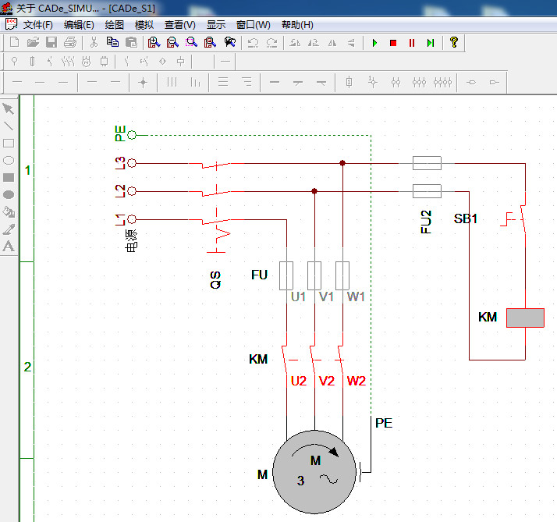Image resolution: width=557 pixels, height=522 pixels.
Task: Select the zoom-to-area magnifier icon
Action: click(191, 42)
